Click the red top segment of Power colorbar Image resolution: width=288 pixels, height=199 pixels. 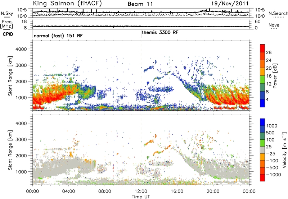pyautogui.click(x=262, y=48)
